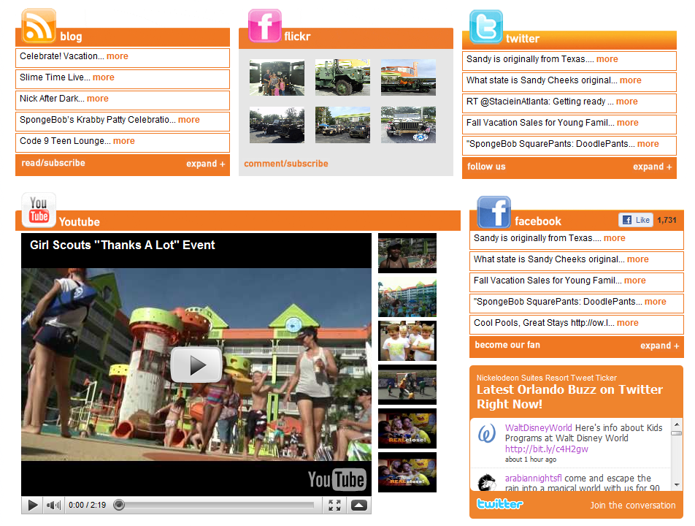The height and width of the screenshot is (526, 695).
Task: Click the large play button over the video
Action: click(x=196, y=365)
